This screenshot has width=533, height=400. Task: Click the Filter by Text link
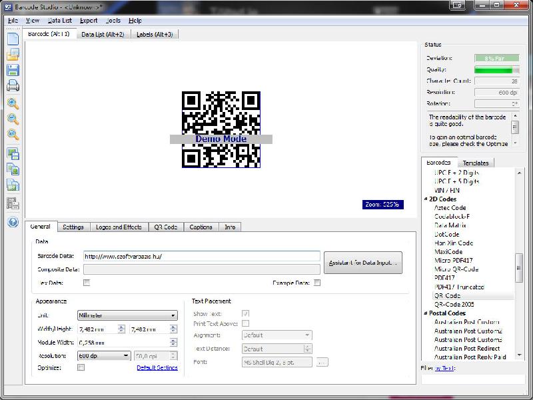(x=444, y=368)
